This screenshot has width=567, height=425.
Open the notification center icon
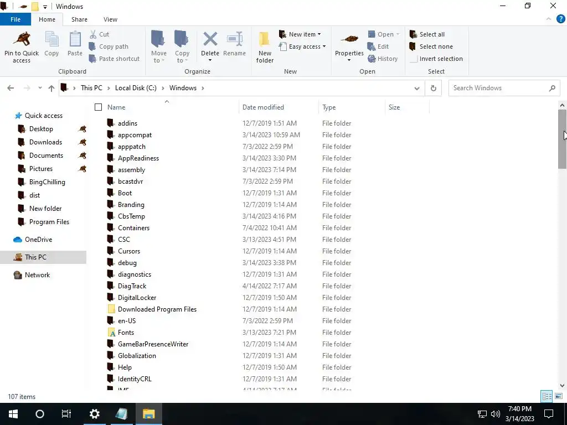pos(549,414)
